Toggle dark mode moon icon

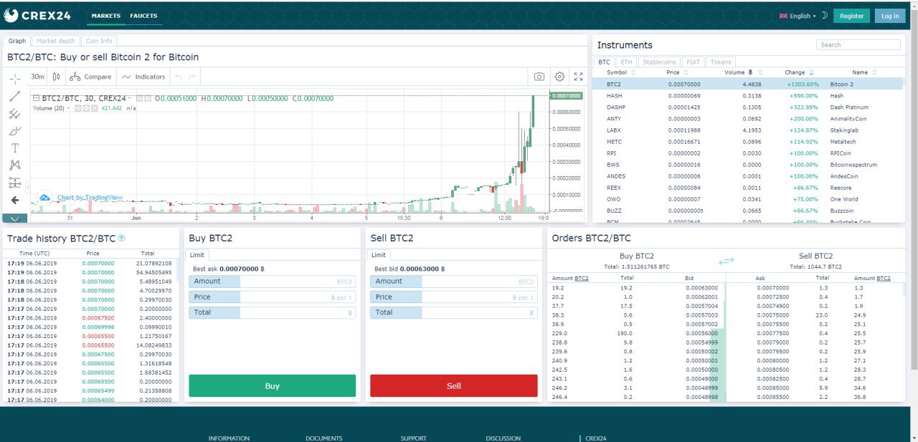point(825,16)
